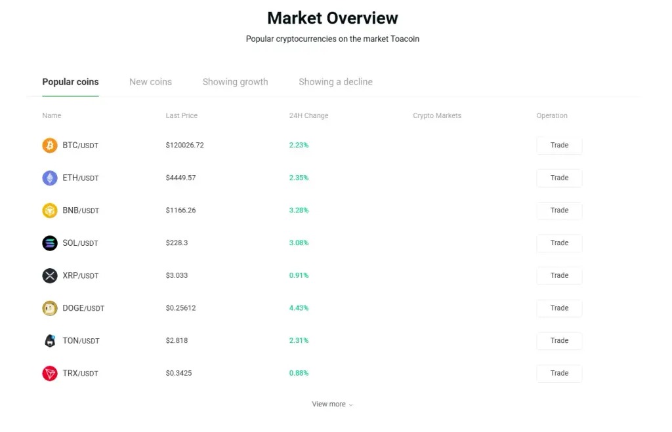Screen dimensions: 672x432
Task: Click Trade button for BNB/USDT
Action: (559, 210)
